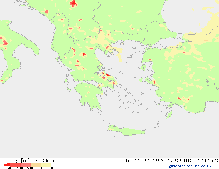Click the legend value label '500'
The width and height of the screenshot is (219, 169).
click(30, 168)
